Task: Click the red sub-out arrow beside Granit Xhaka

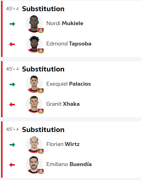Action: pyautogui.click(x=12, y=104)
